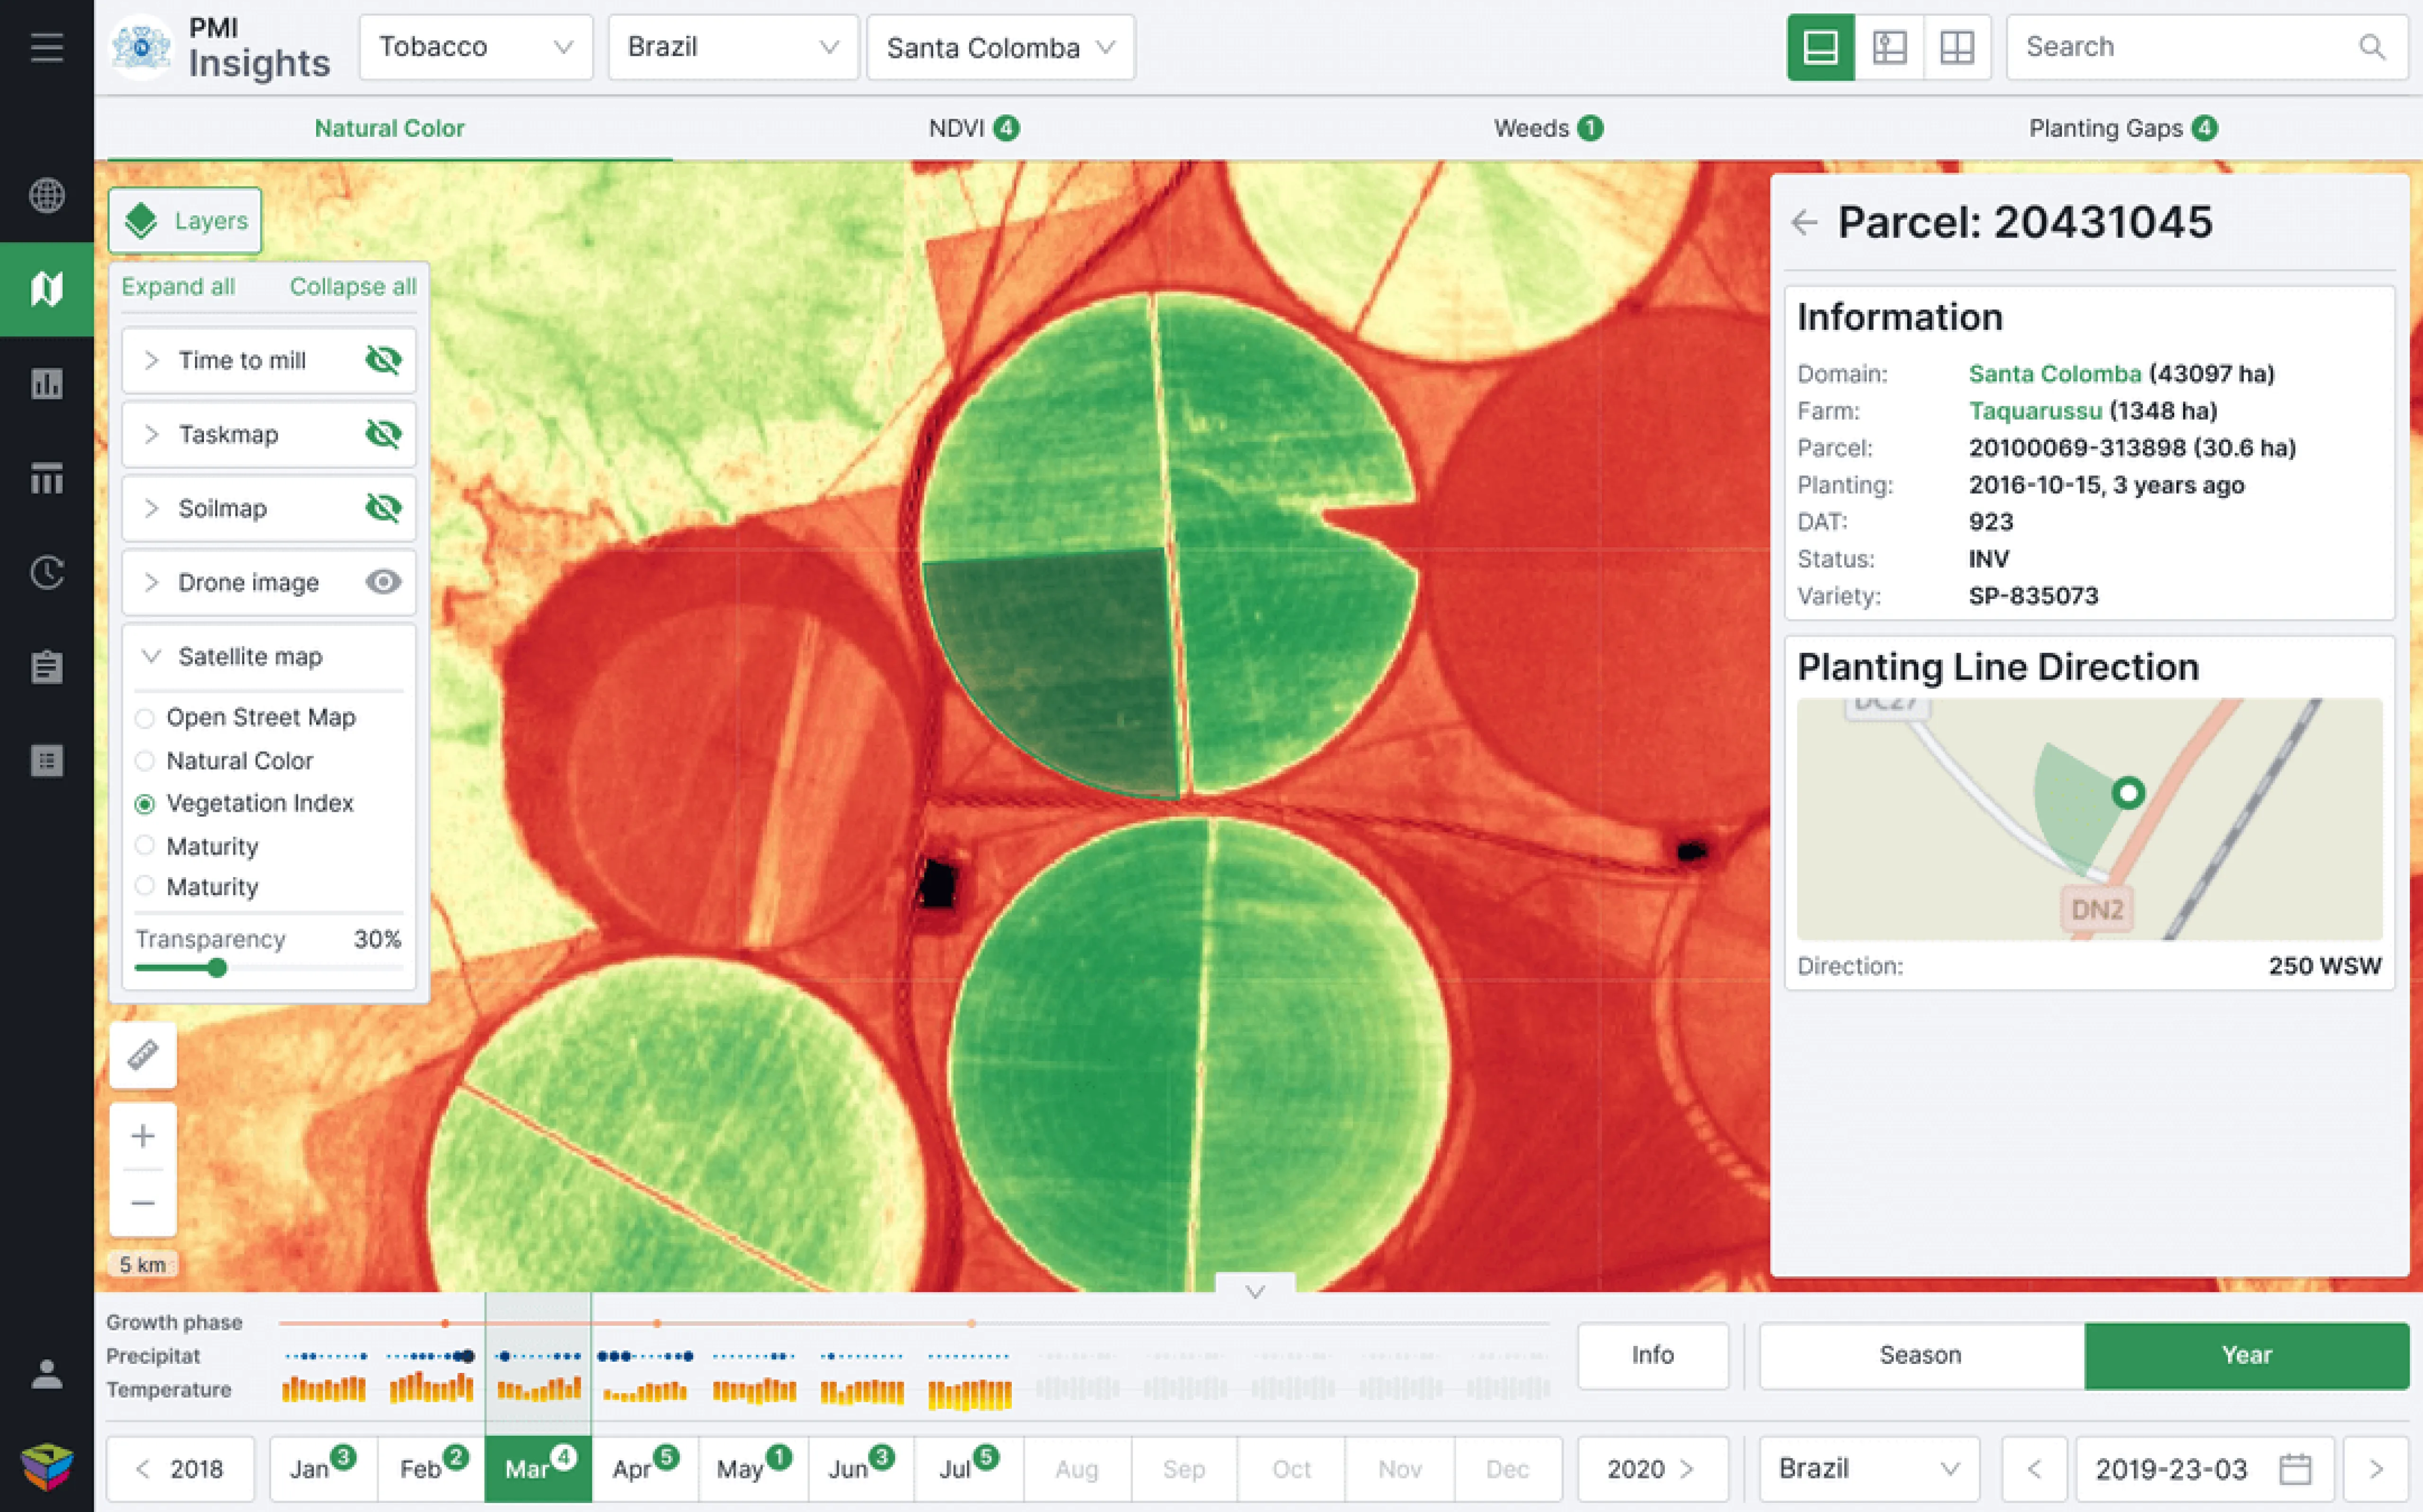Open the bottom Brazil dropdown
This screenshot has width=2423, height=1512.
pyautogui.click(x=1869, y=1469)
